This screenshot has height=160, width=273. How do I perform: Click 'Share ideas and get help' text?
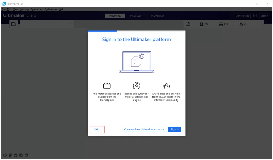pos(166,97)
